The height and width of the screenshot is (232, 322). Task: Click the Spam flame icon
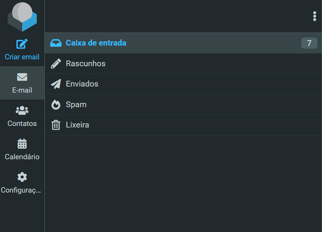tap(56, 105)
